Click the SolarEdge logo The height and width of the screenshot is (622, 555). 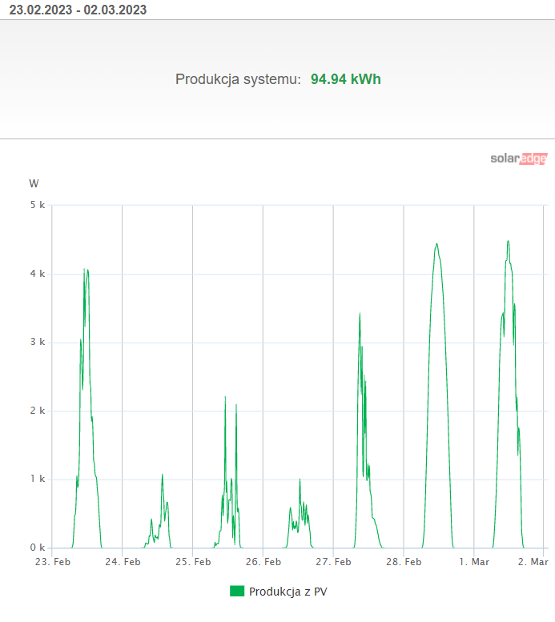(x=518, y=159)
